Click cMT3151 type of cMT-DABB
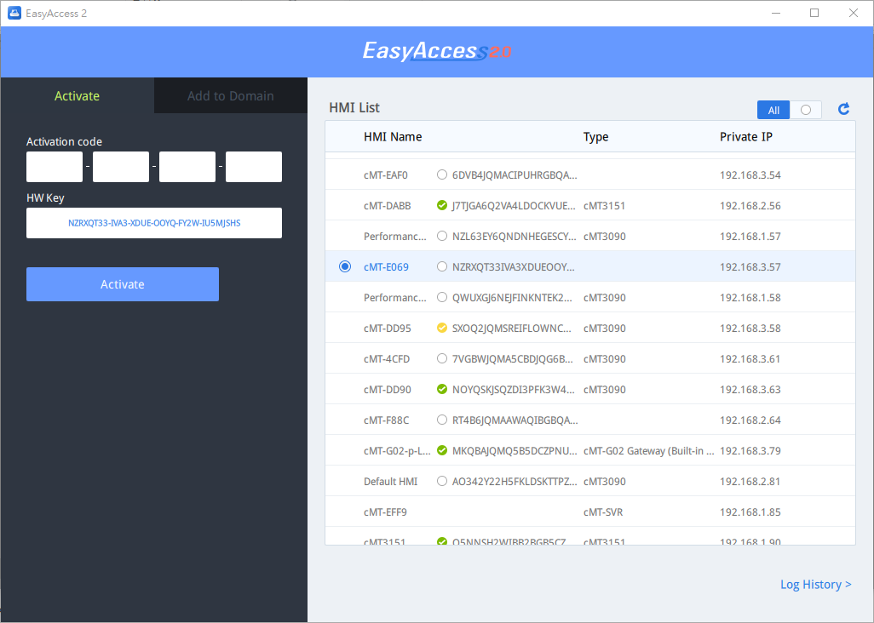The height and width of the screenshot is (623, 874). point(604,205)
